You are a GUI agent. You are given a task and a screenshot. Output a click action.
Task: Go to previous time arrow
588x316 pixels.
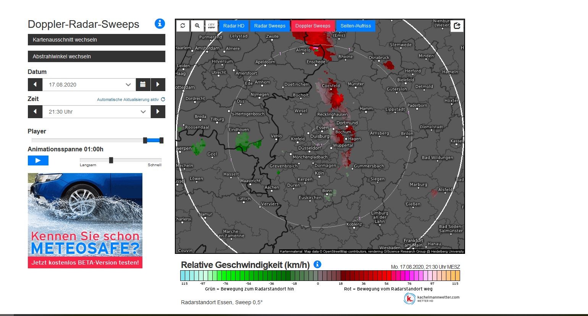(x=35, y=112)
